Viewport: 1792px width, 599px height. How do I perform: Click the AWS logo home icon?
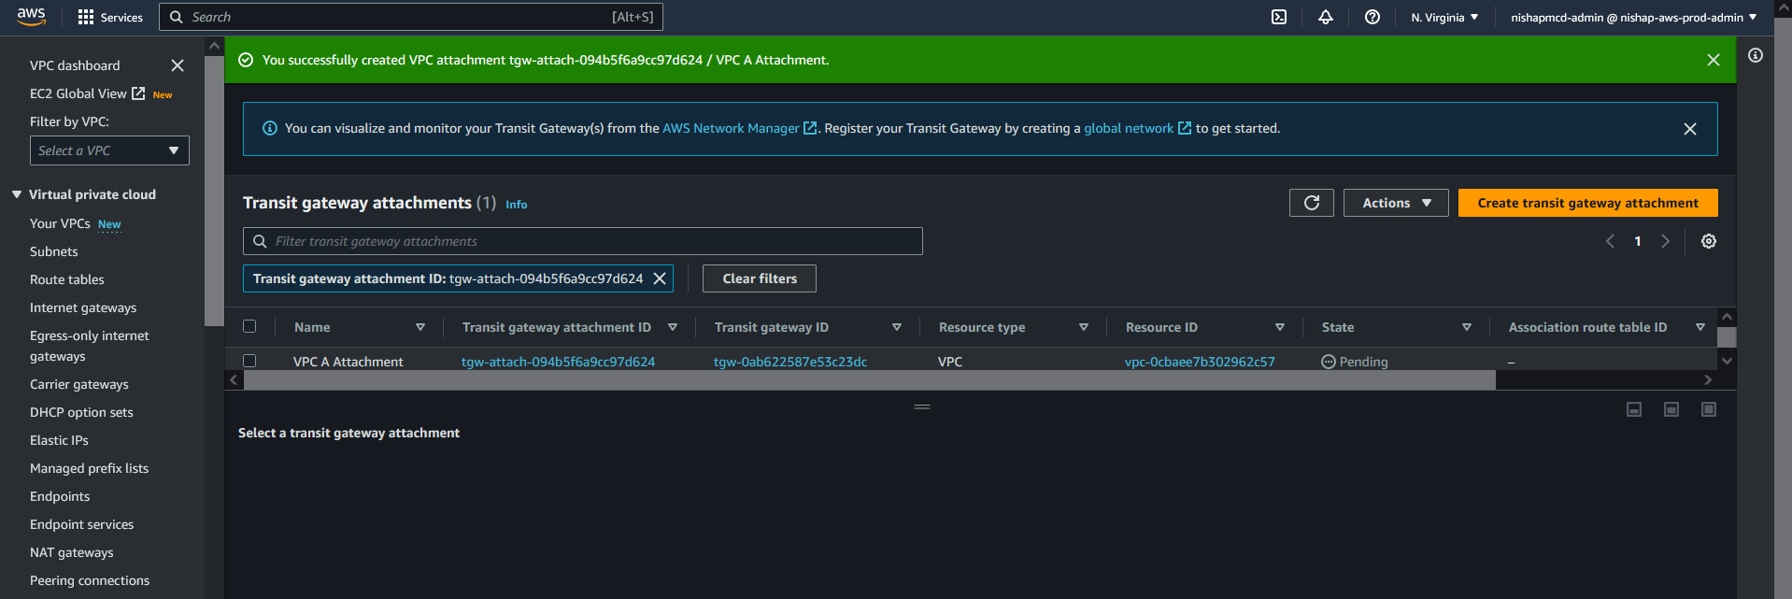click(x=31, y=16)
